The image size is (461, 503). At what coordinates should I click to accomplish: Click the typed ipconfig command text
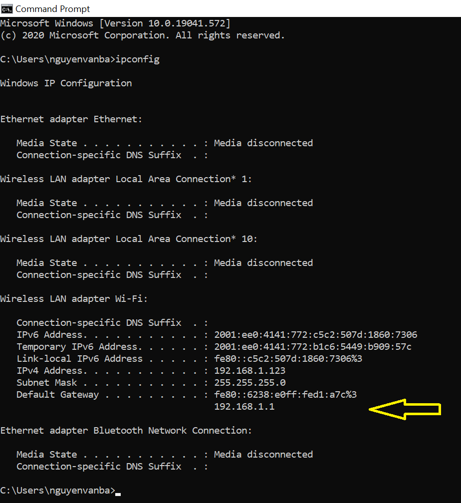(x=137, y=60)
